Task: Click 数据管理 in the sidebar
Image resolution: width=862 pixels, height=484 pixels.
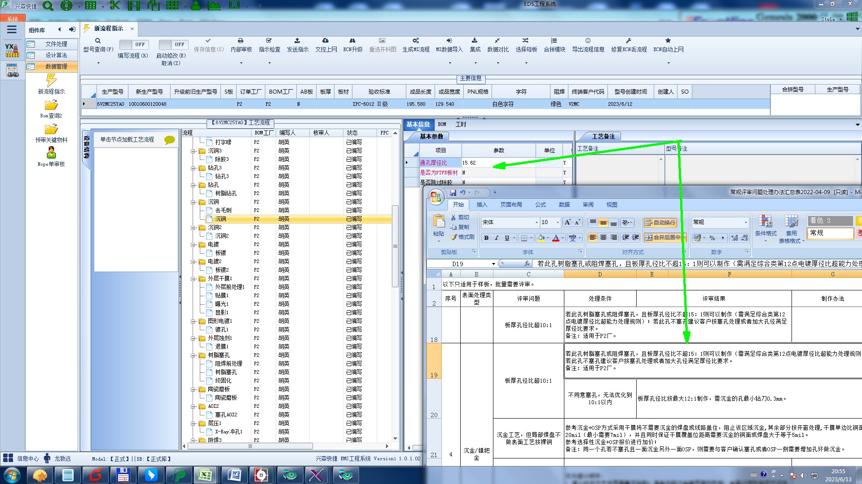Action: [56, 66]
